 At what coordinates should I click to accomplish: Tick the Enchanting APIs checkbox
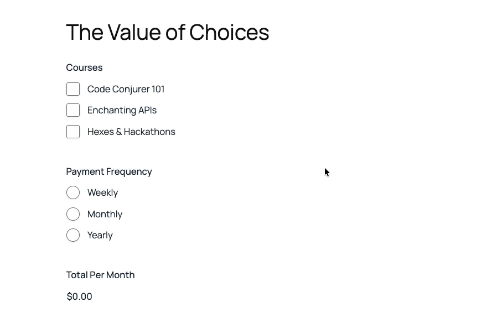[x=73, y=110]
